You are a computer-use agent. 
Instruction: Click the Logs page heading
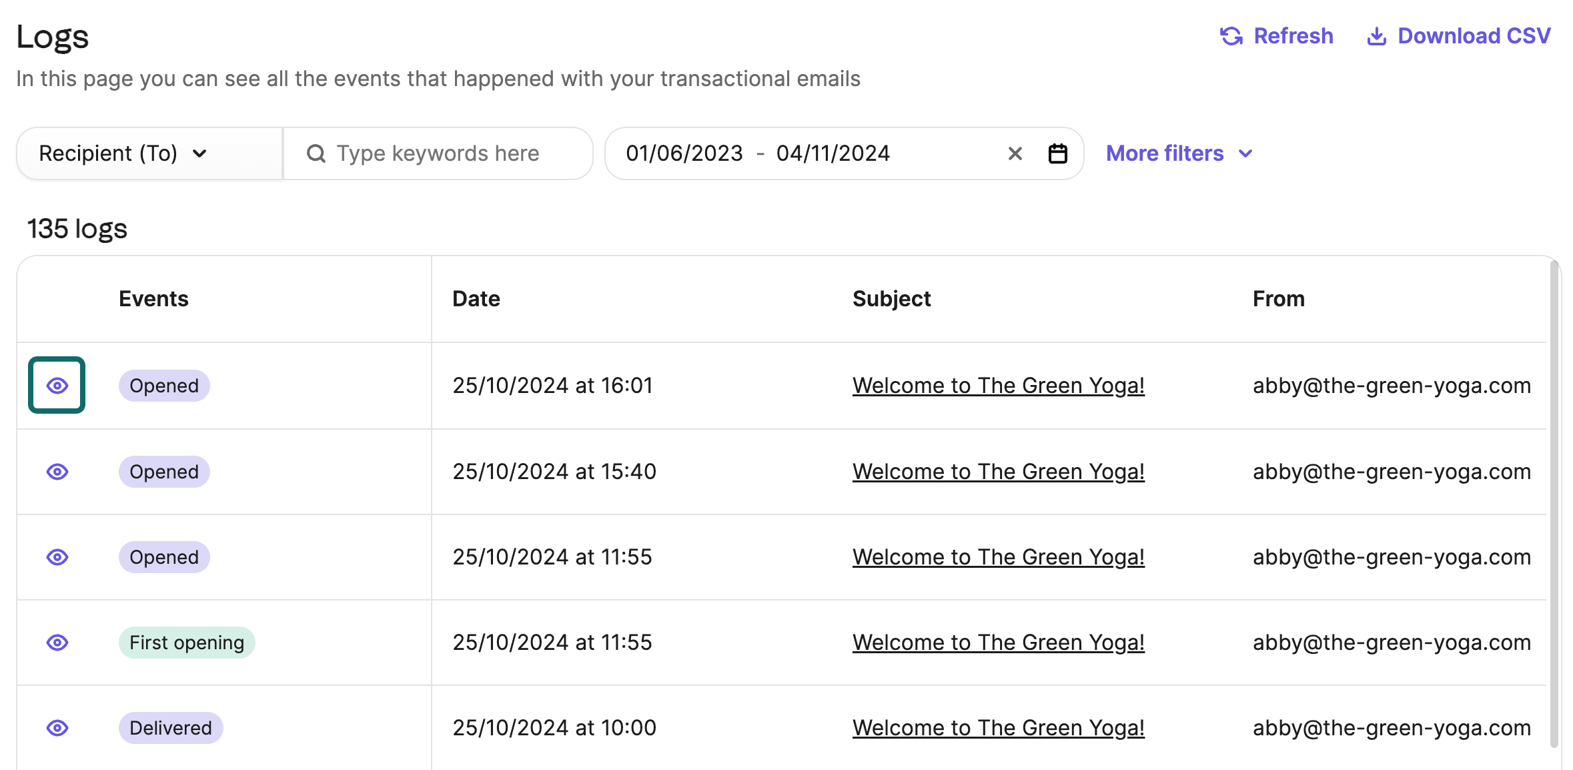53,37
